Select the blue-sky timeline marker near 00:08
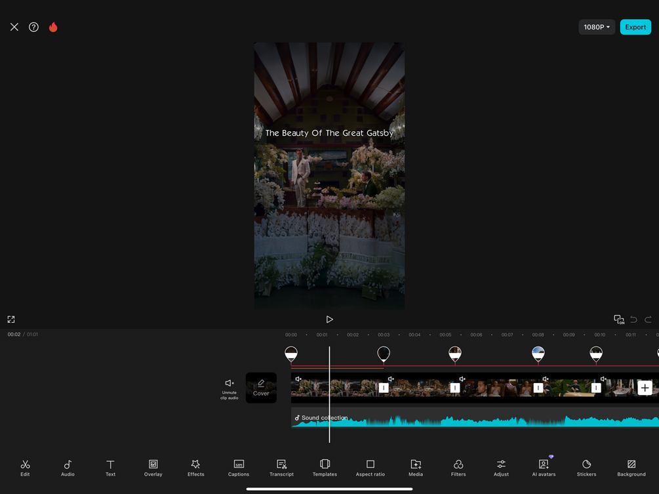Screen dimensions: 659x494 tap(538, 354)
